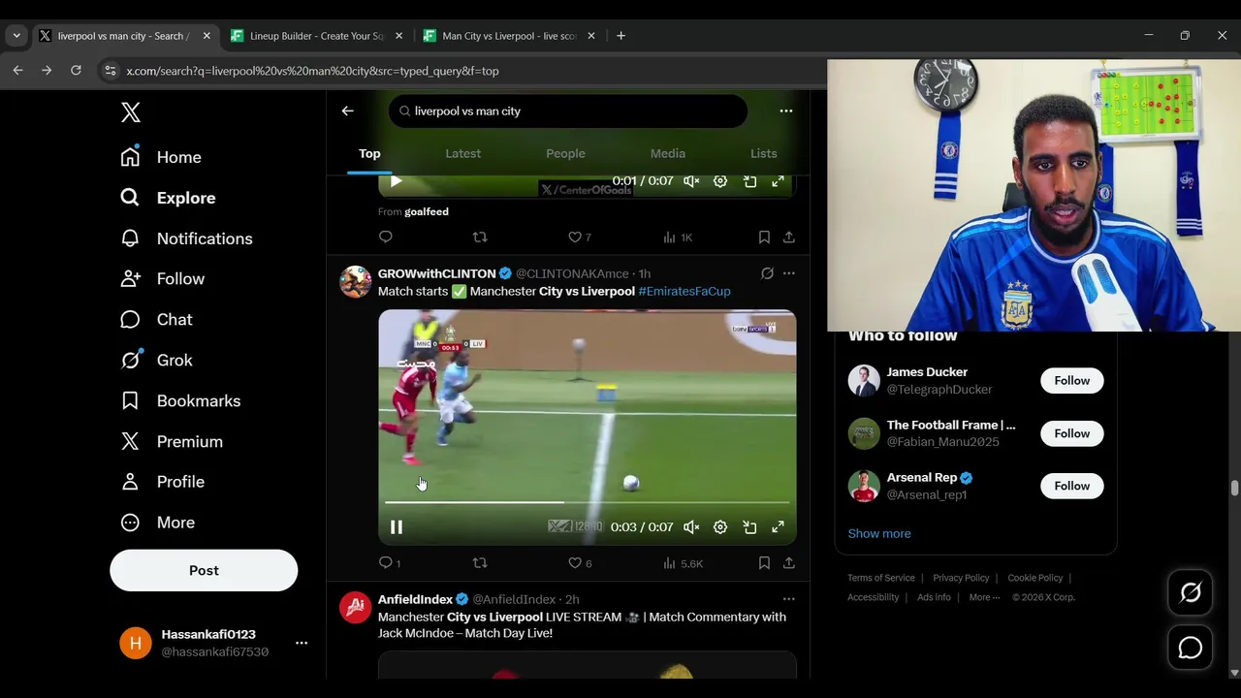Open Follow in sidebar
Viewport: 1241px width, 698px height.
(162, 279)
